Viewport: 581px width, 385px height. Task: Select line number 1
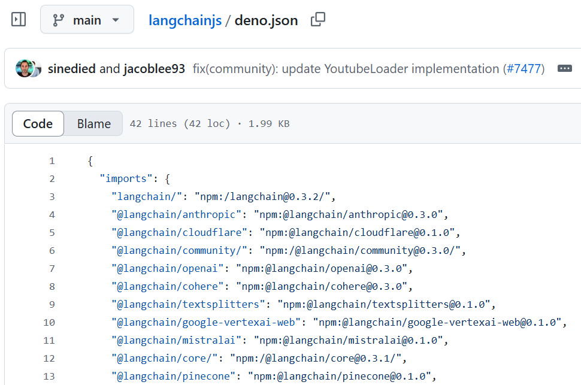(52, 161)
